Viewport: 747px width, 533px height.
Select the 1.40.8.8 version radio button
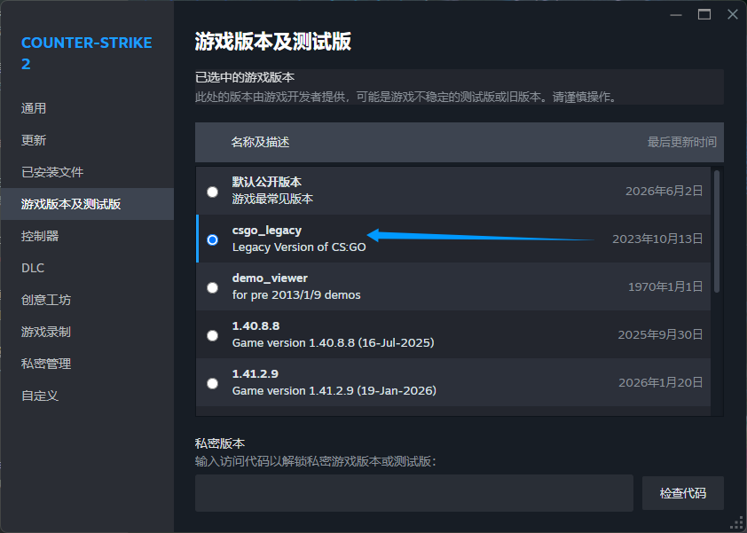[x=212, y=336]
